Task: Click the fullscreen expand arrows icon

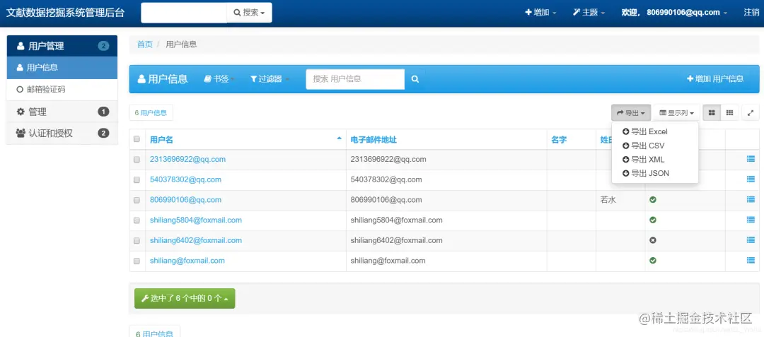Action: tap(751, 113)
